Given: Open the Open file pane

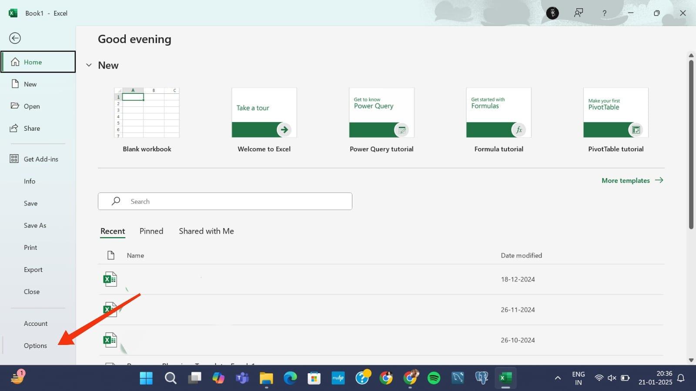Looking at the screenshot, I should (38, 106).
